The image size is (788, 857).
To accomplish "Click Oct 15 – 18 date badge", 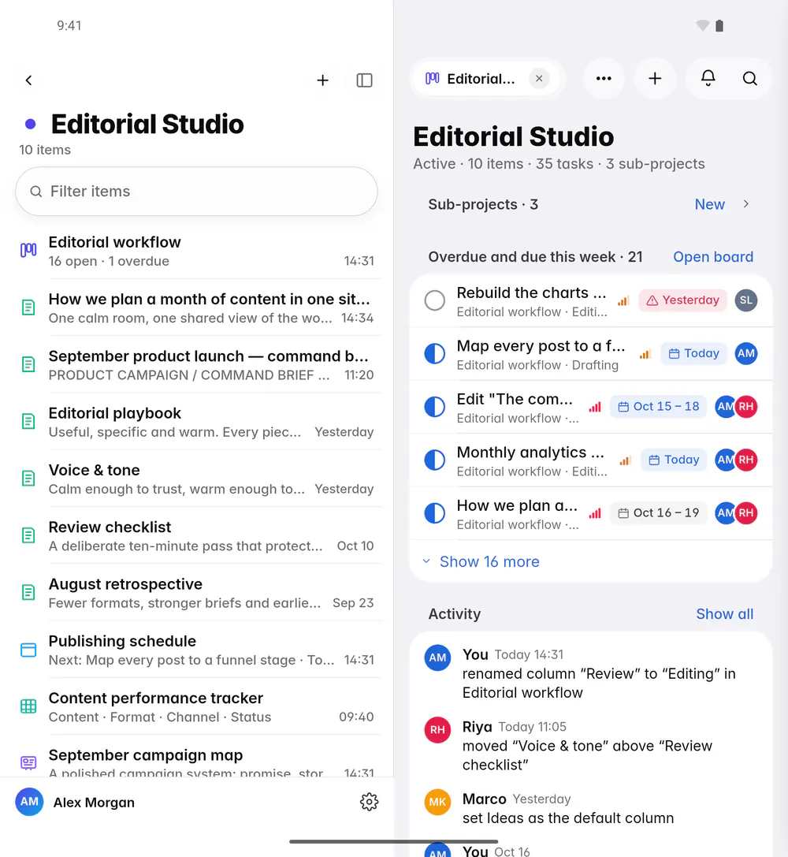I will pos(658,407).
